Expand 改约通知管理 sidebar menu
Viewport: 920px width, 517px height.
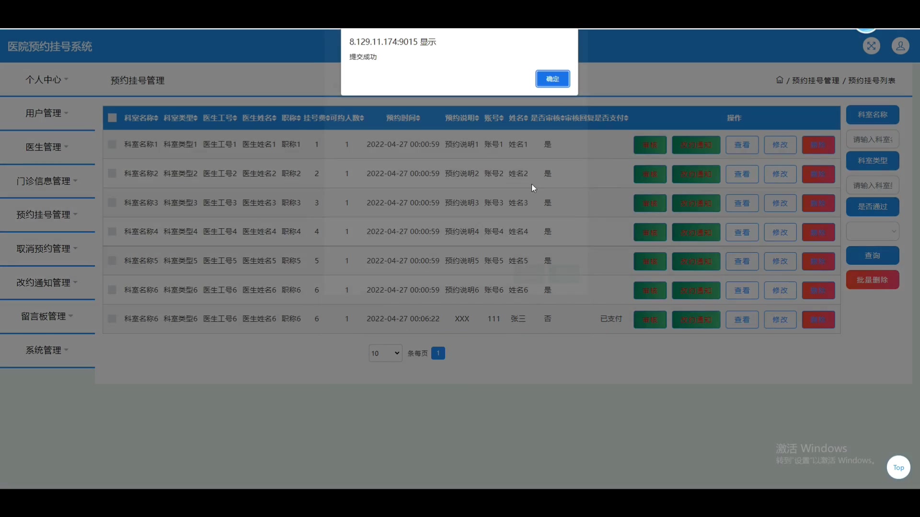(x=47, y=282)
